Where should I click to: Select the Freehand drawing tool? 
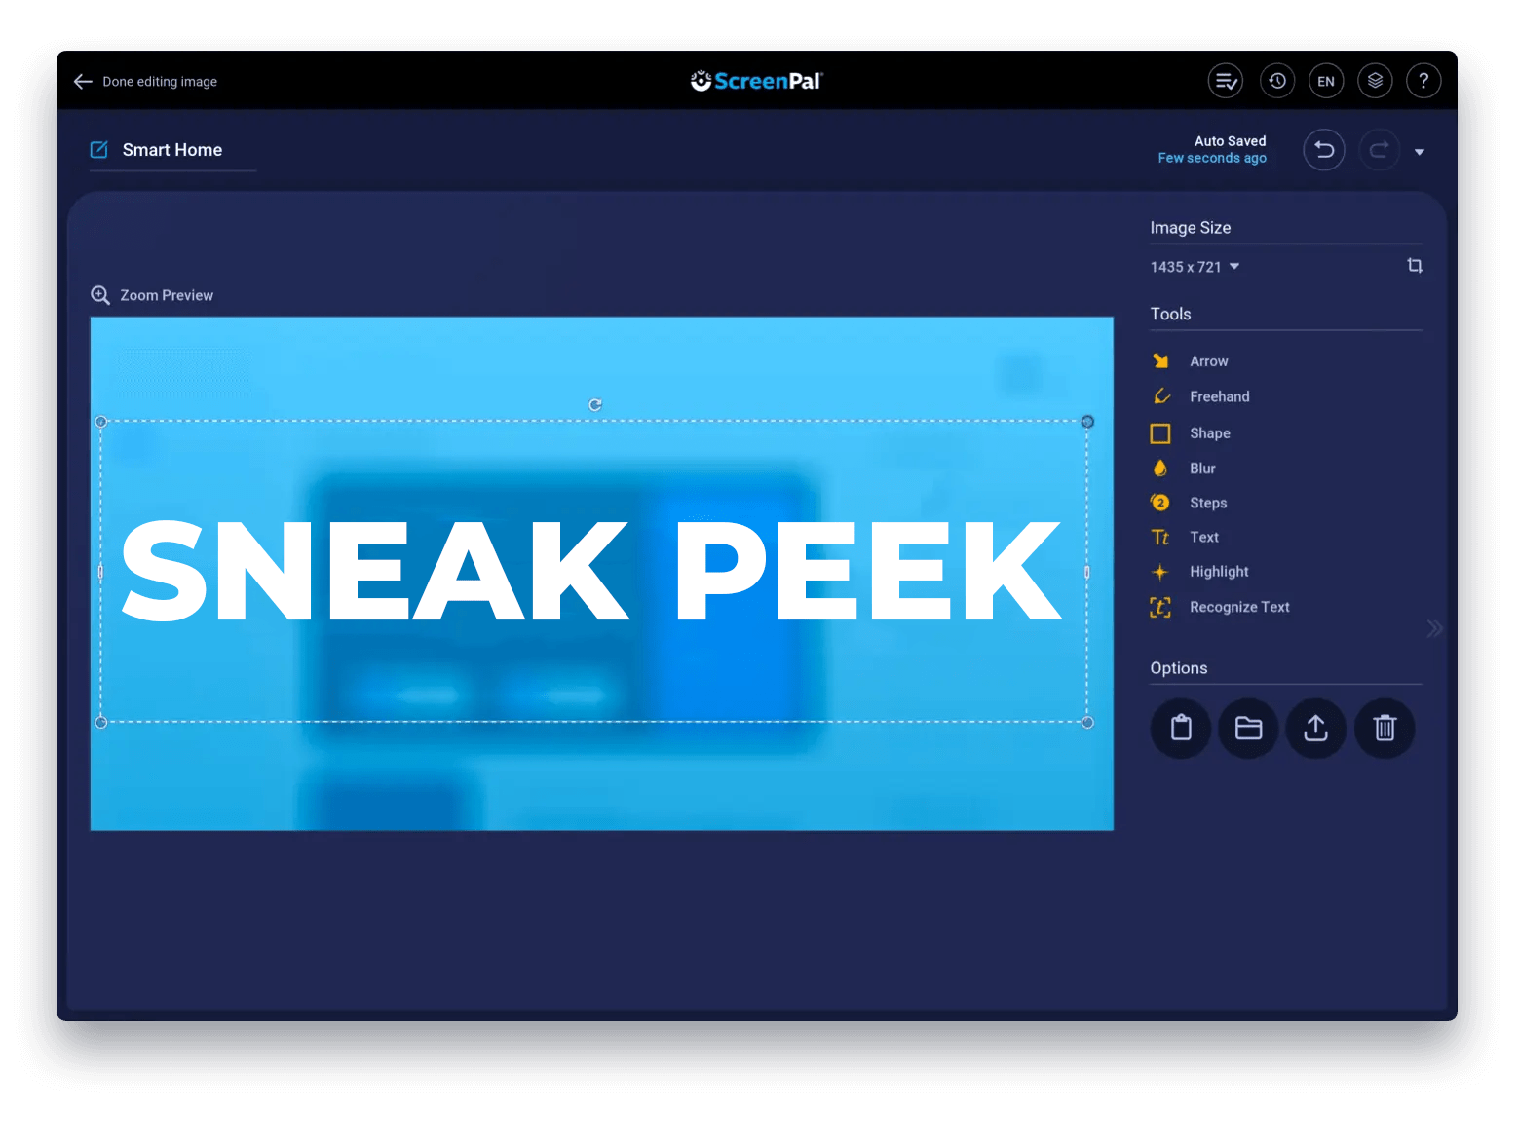point(1218,396)
